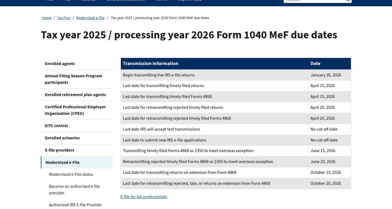Go to Home in the breadcrumb
The width and height of the screenshot is (392, 209).
47,18
